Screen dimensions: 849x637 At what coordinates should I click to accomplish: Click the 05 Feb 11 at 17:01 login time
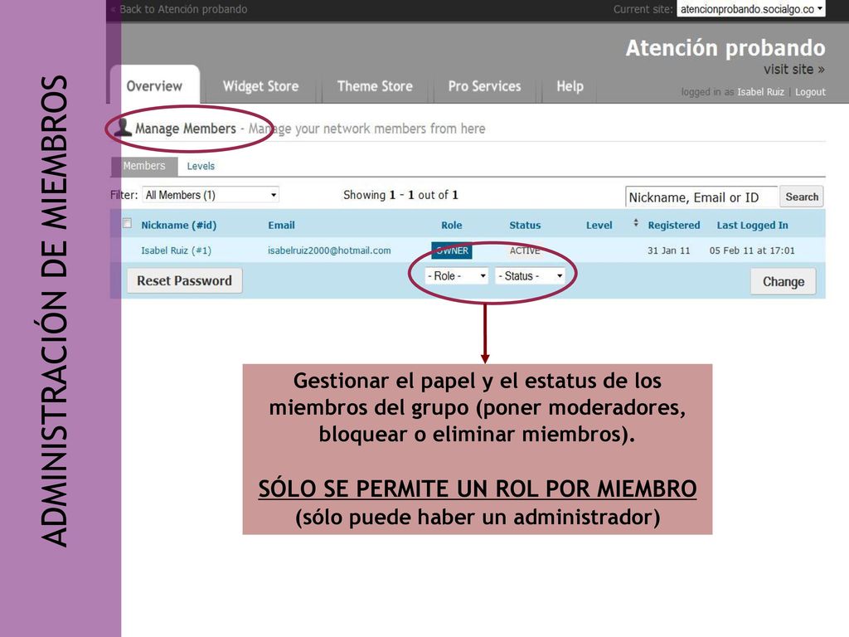pyautogui.click(x=752, y=250)
